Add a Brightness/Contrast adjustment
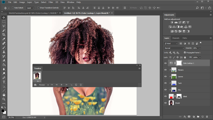 pos(172,22)
